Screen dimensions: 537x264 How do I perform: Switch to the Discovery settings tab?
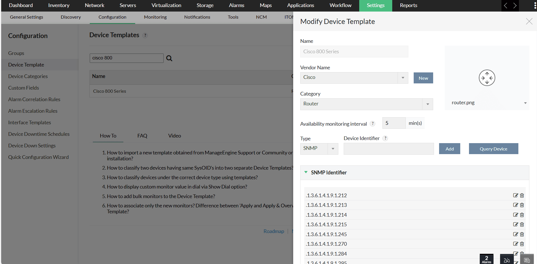point(71,17)
